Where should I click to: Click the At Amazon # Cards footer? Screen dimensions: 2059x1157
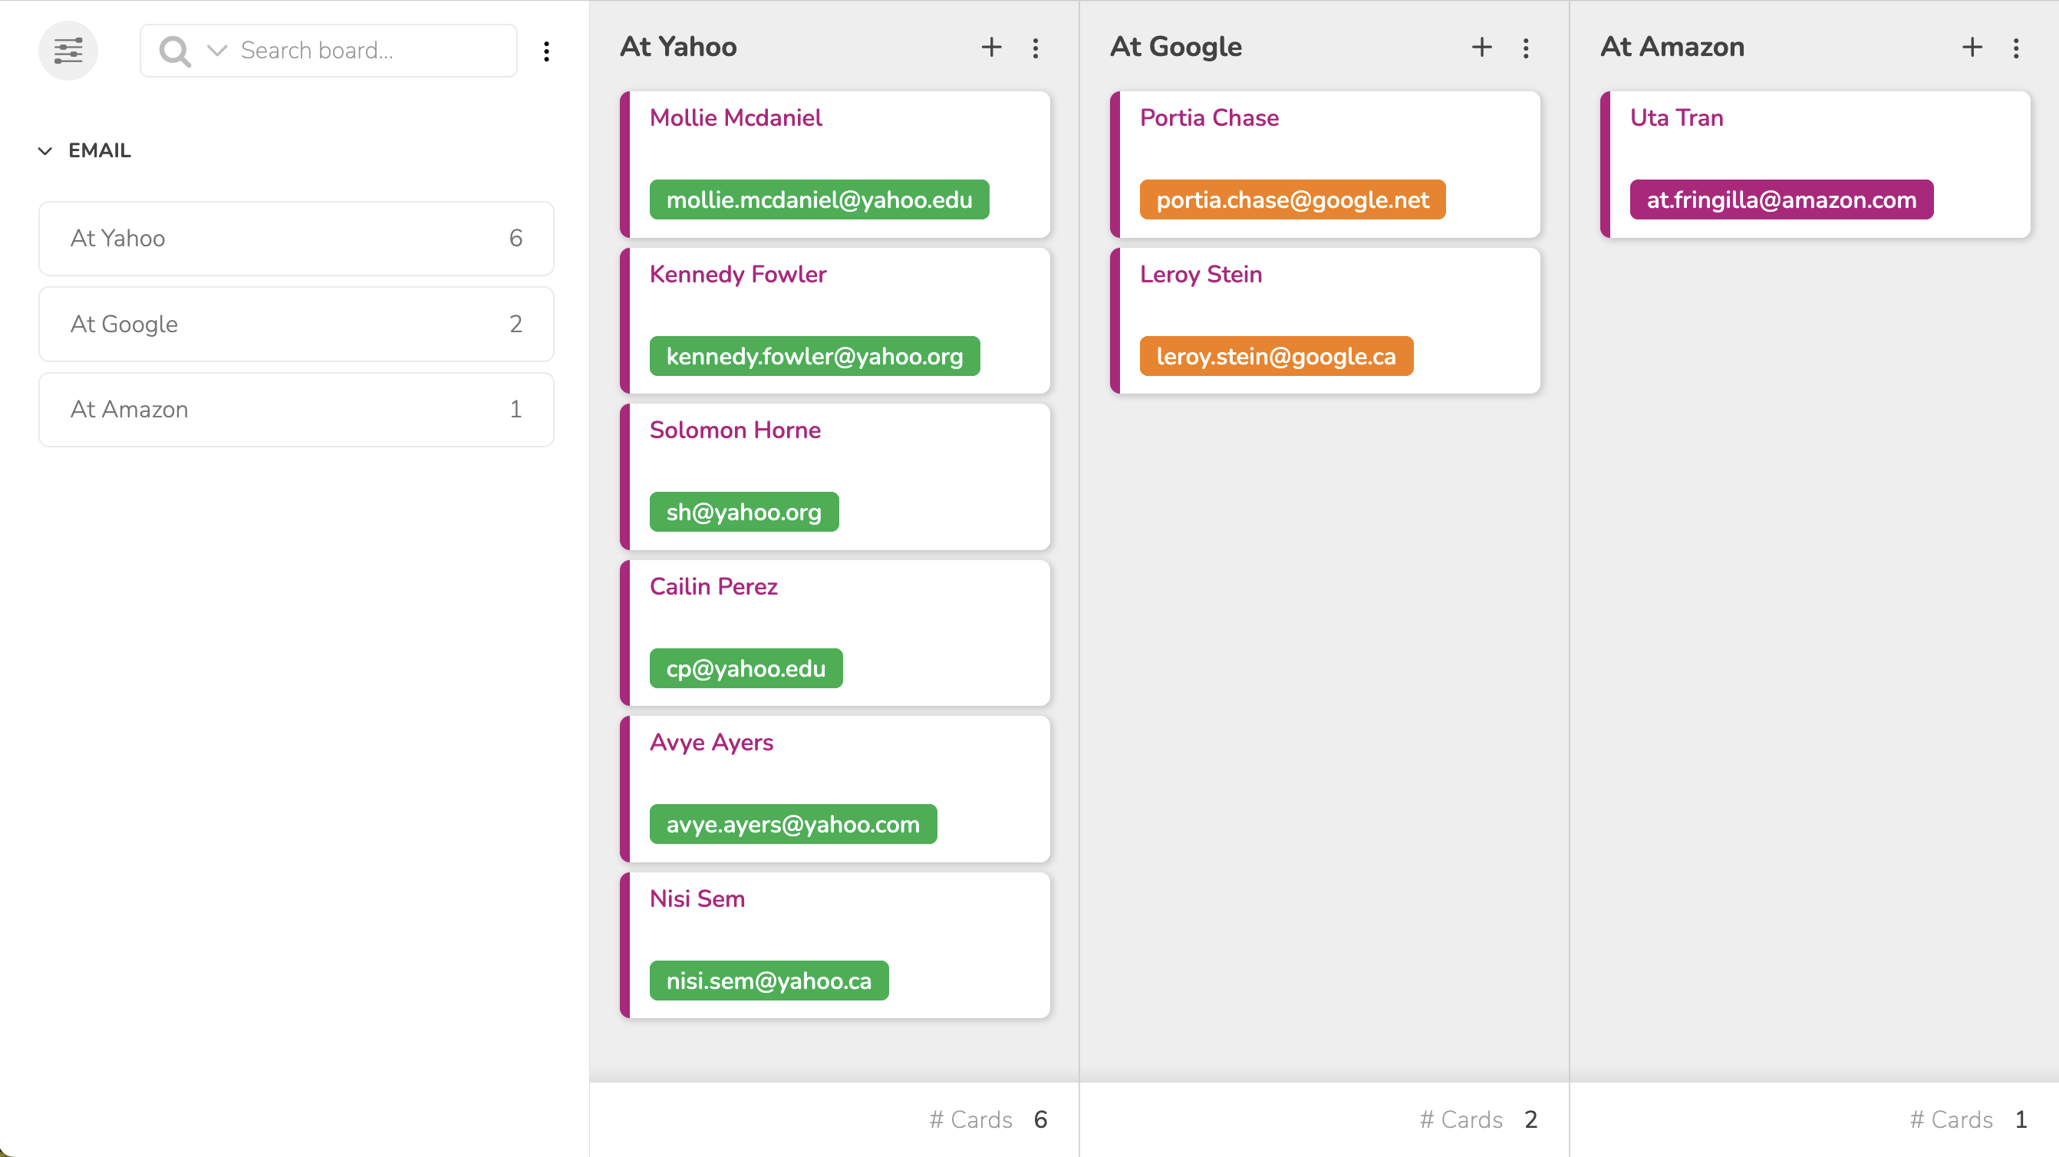coord(1968,1119)
